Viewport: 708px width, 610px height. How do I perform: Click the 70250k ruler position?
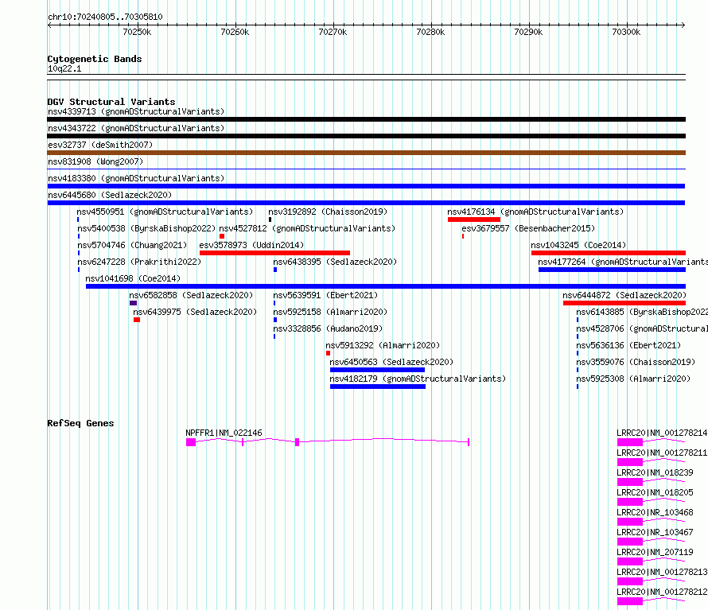137,32
